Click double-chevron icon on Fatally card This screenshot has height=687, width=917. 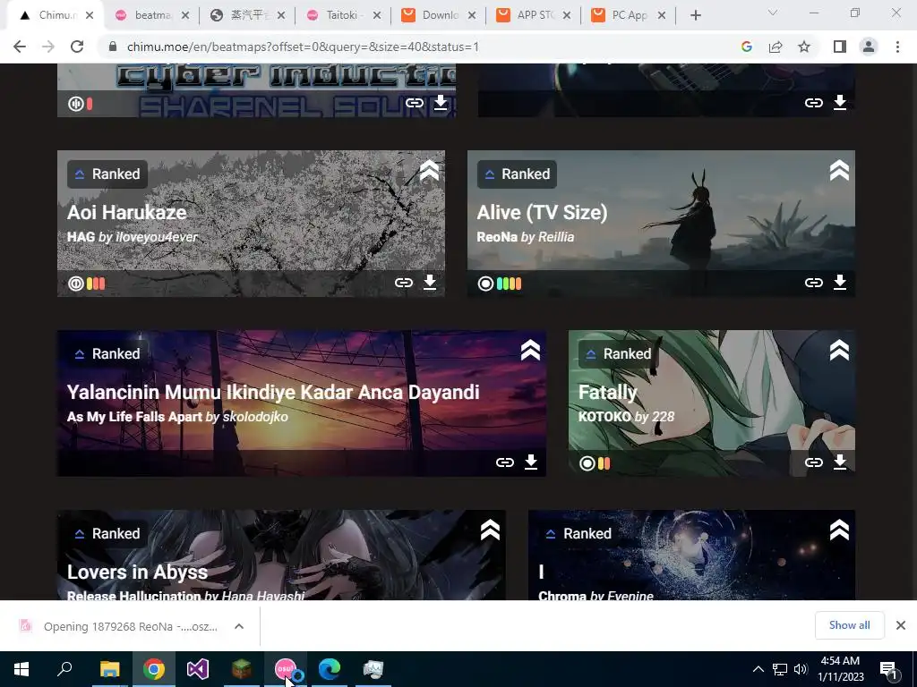[839, 351]
